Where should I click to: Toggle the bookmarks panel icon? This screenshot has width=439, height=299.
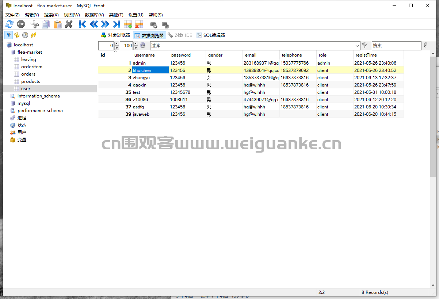pos(17,35)
